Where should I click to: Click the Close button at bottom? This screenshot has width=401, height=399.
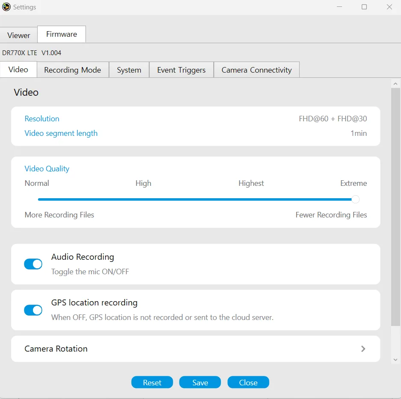point(248,382)
